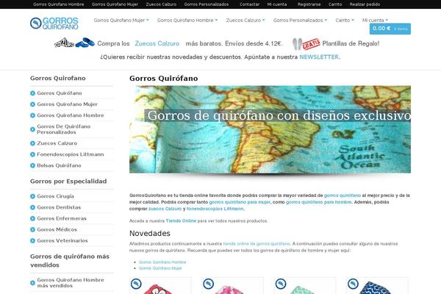Image resolution: width=441 pixels, height=294 pixels.
Task: Open sidebar link Bolsas Quirófano
Action: (x=59, y=165)
